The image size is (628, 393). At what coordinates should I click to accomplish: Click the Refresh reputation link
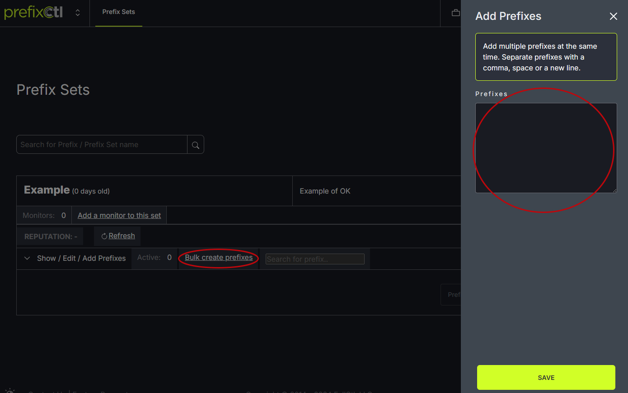122,236
